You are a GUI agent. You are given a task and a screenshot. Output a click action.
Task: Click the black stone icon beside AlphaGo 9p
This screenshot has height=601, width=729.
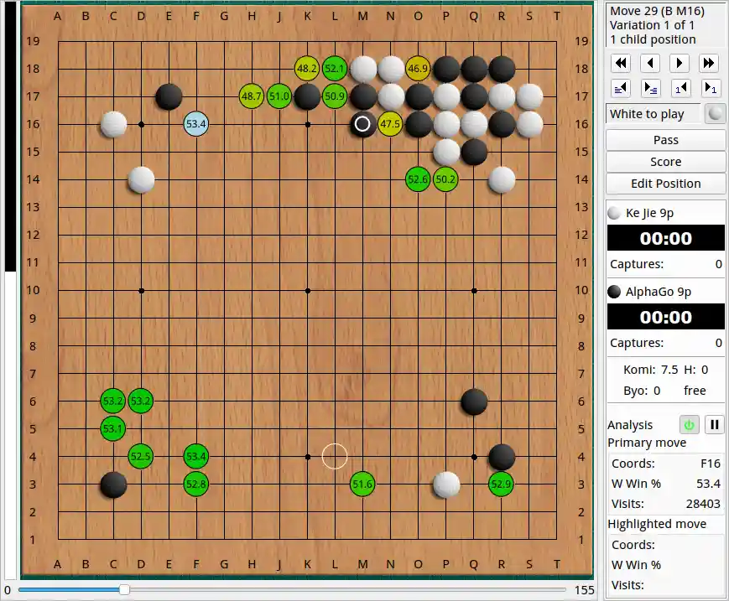pyautogui.click(x=613, y=291)
